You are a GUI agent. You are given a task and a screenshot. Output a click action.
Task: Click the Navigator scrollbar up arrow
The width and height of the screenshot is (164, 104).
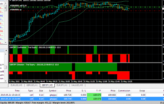pyautogui.click(x=6, y=54)
